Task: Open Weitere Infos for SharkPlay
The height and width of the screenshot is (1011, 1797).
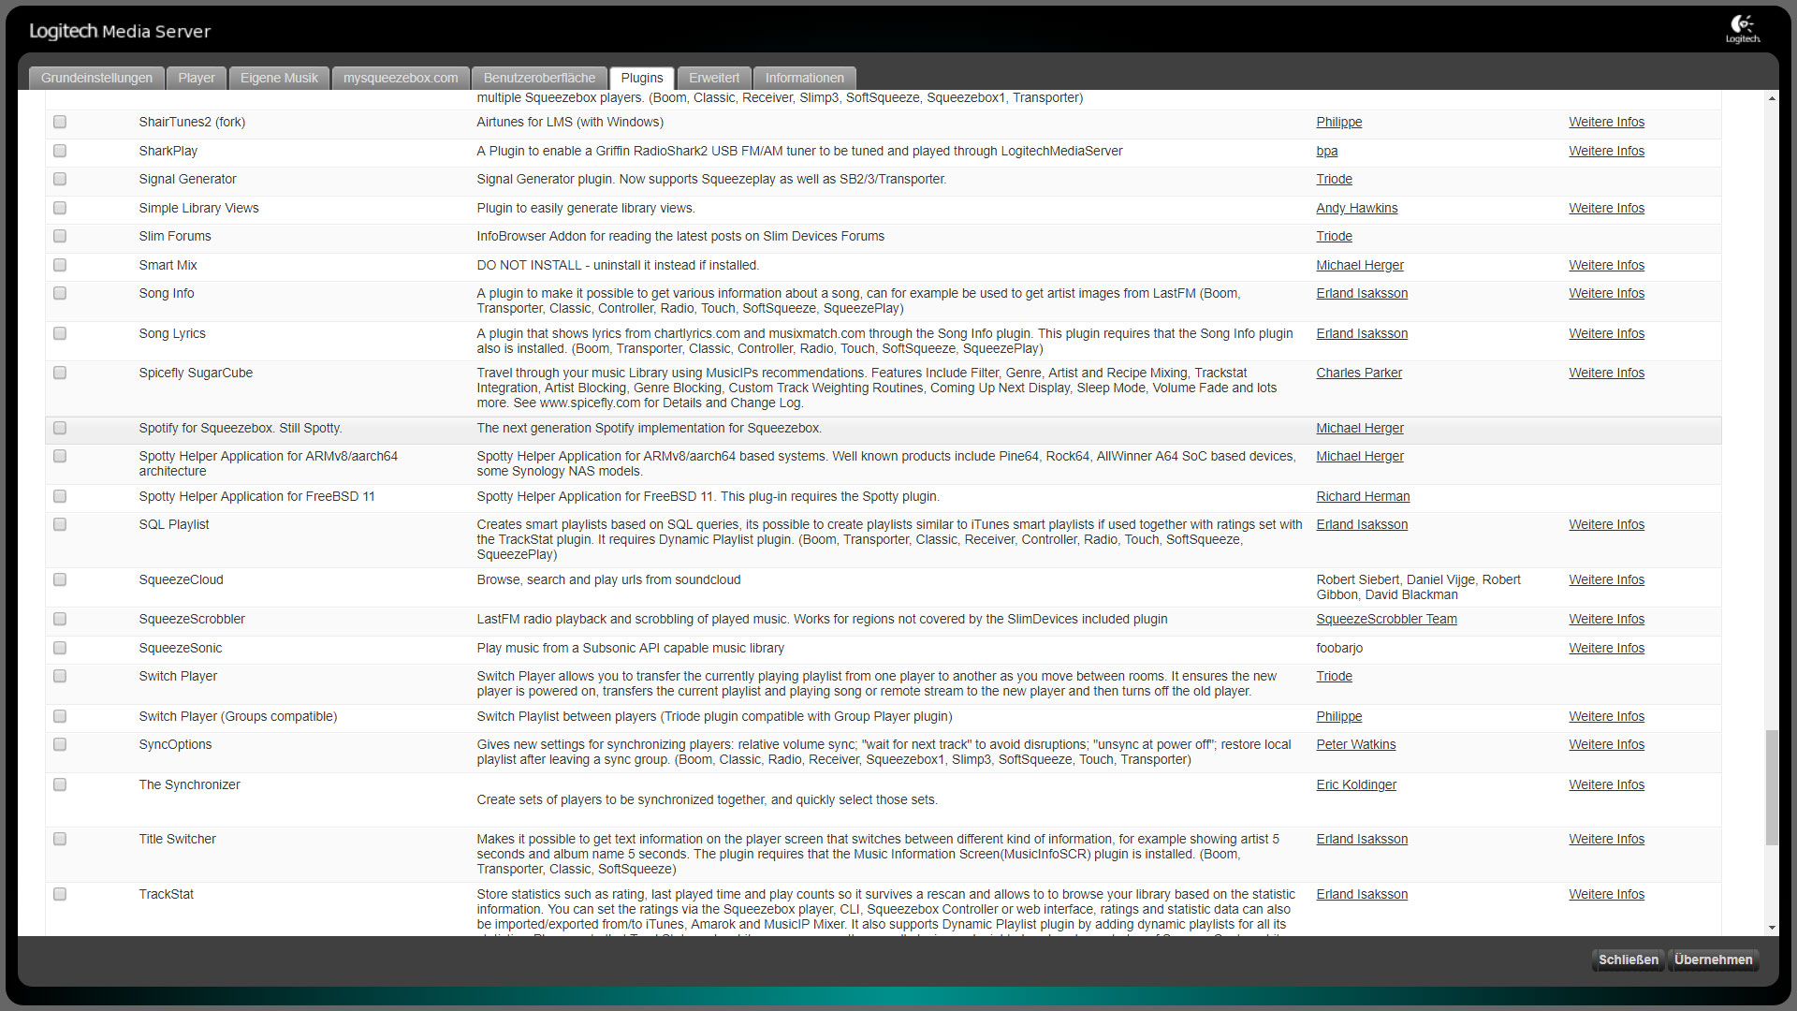Action: [x=1606, y=151]
